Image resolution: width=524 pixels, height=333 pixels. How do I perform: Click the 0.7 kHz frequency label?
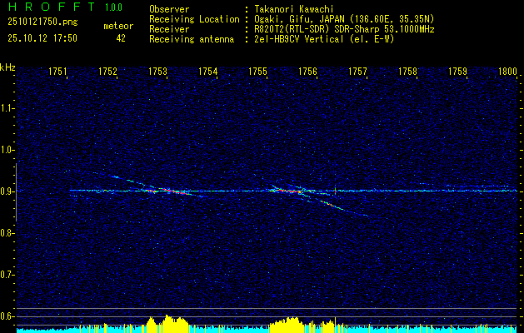coord(6,275)
